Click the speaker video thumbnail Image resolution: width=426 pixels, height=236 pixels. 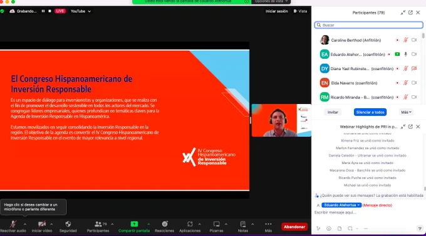(281, 120)
